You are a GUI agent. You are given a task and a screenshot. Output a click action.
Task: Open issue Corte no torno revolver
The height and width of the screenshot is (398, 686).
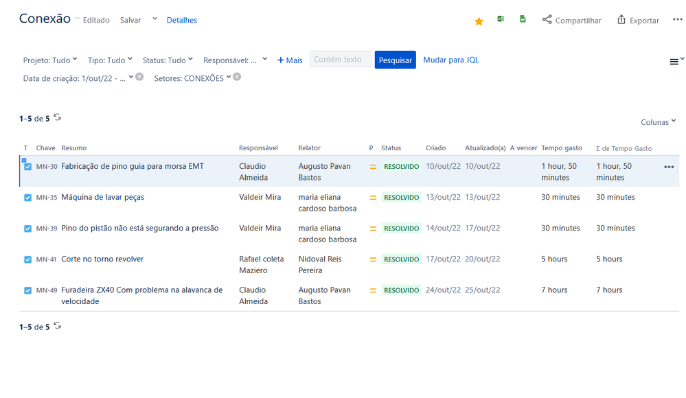[x=102, y=259]
